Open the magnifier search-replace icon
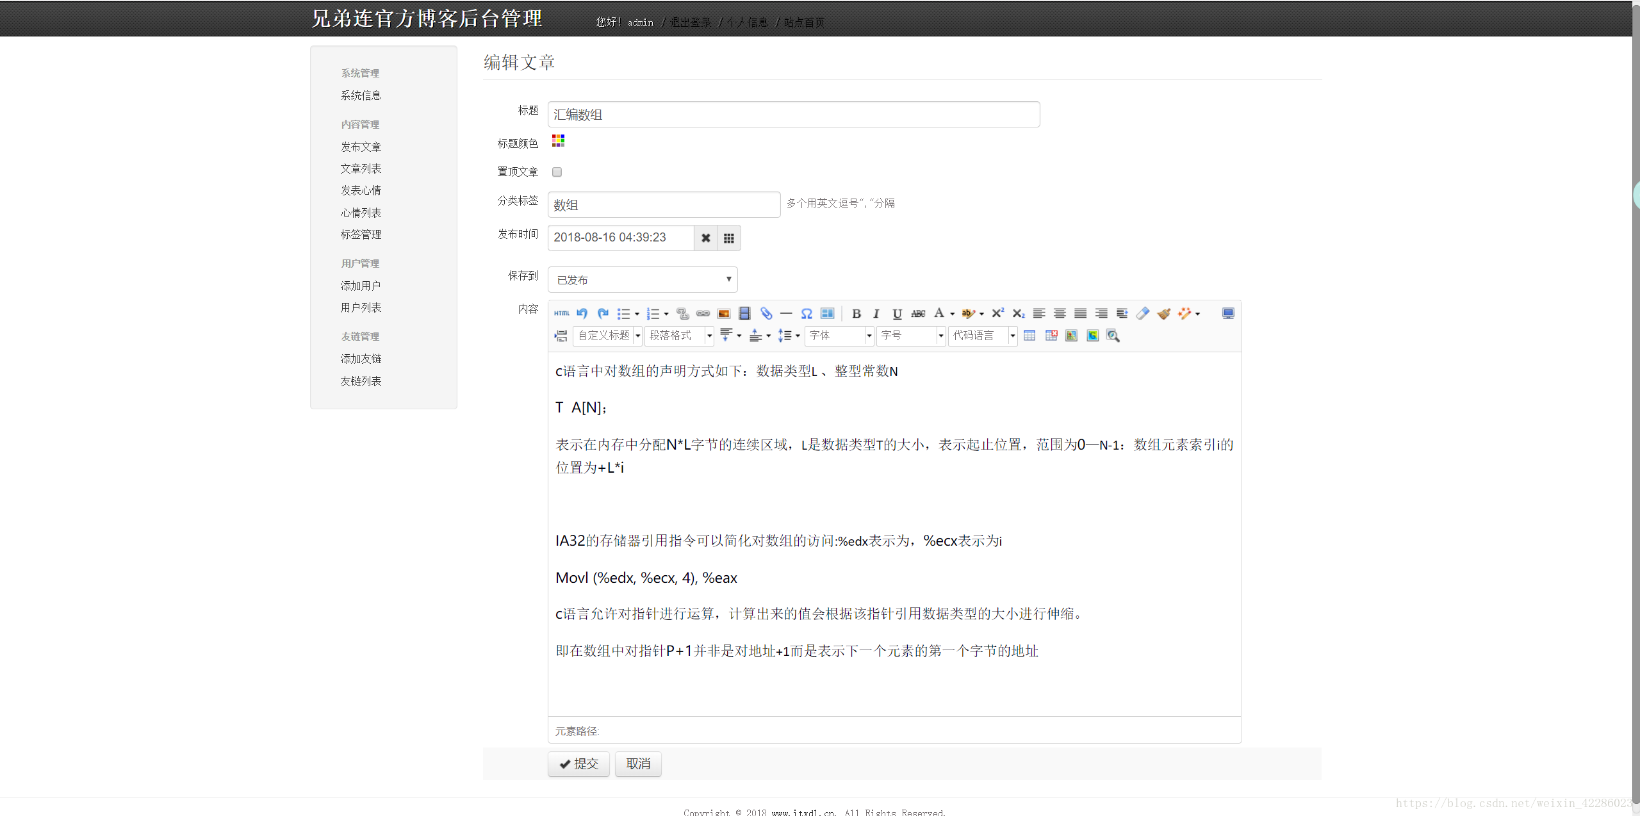The width and height of the screenshot is (1640, 816). pos(1113,336)
